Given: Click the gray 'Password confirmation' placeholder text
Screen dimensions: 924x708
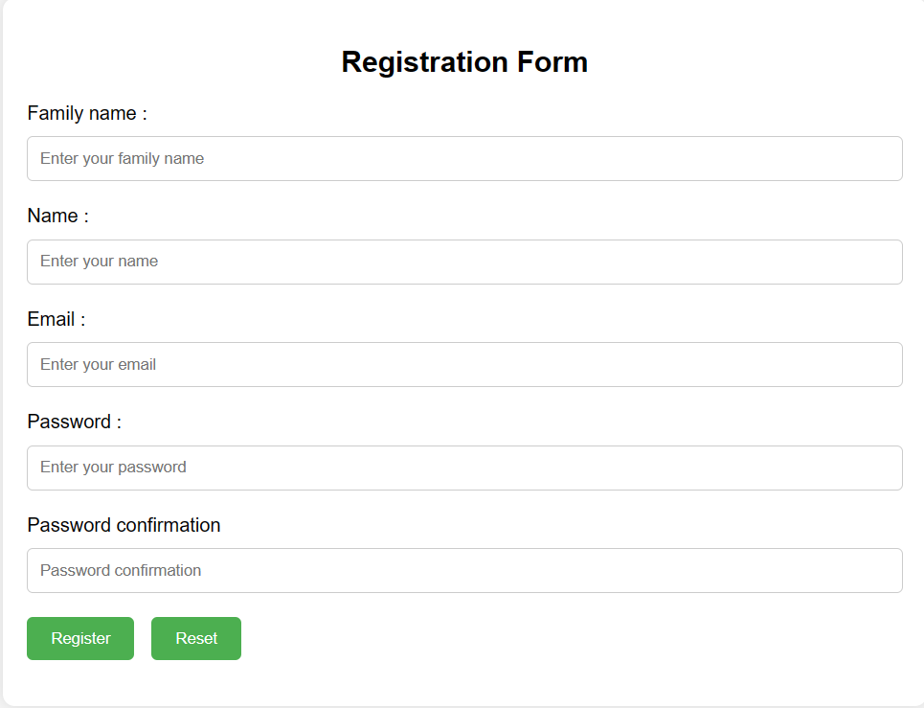Looking at the screenshot, I should click(121, 571).
